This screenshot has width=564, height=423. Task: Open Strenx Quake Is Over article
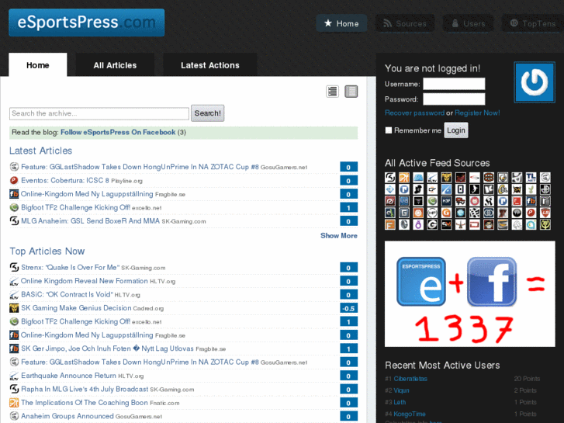click(x=70, y=267)
